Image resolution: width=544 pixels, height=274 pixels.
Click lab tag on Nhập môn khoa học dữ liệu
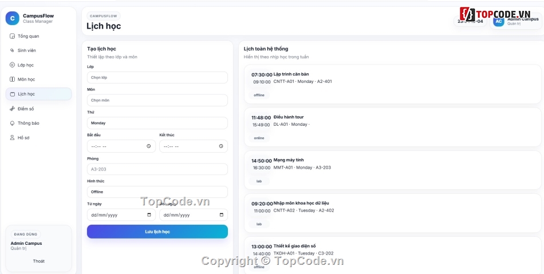coord(259,224)
